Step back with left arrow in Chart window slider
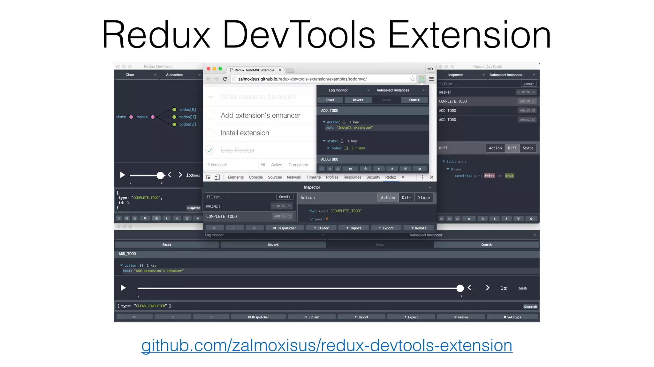The height and width of the screenshot is (367, 654). point(170,175)
